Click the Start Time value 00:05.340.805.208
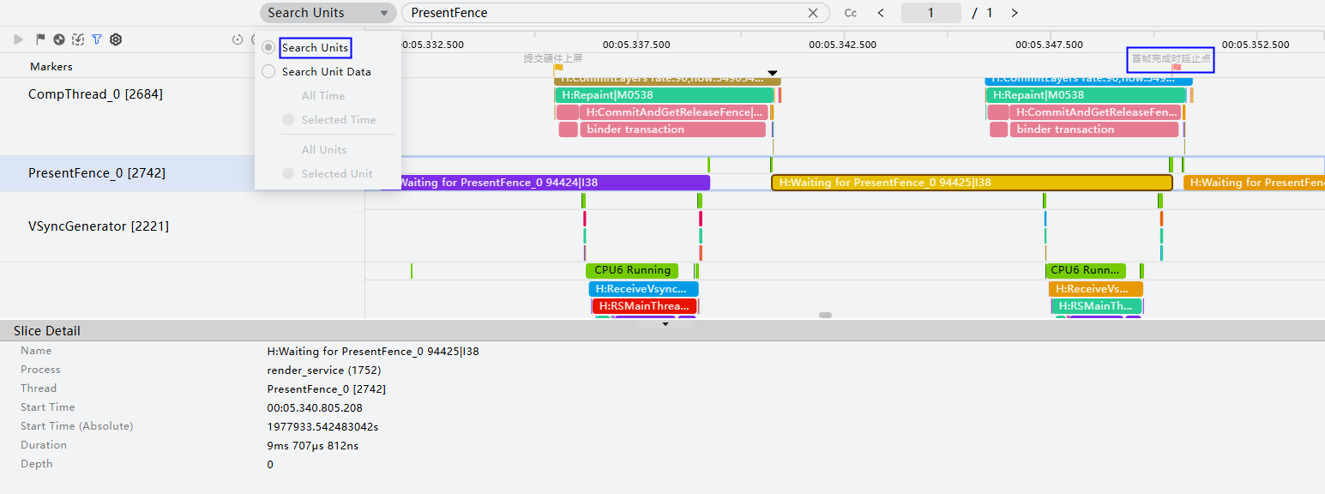The height and width of the screenshot is (494, 1325). point(315,407)
